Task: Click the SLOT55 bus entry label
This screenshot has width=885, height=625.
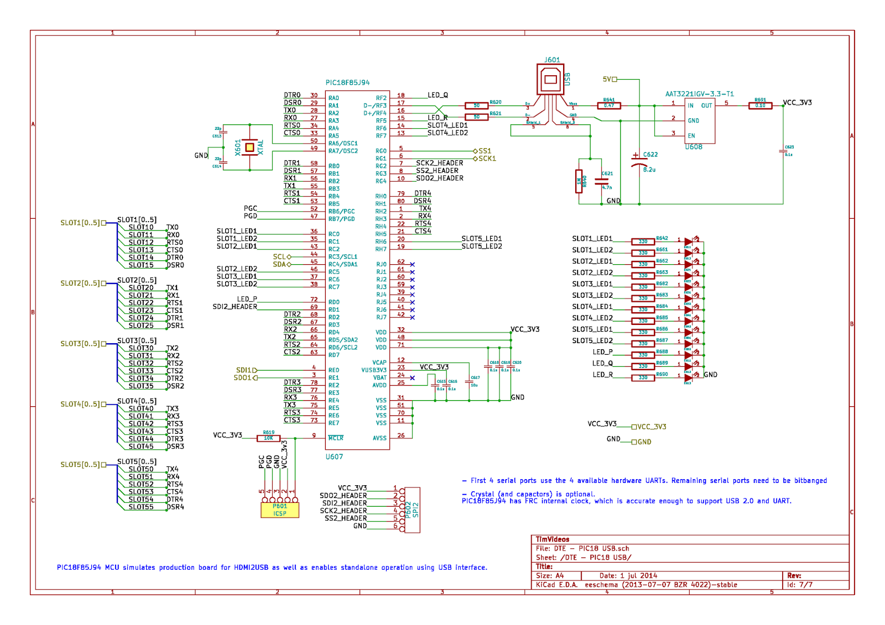Action: tap(141, 507)
